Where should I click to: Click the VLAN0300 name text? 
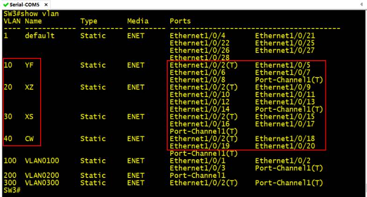click(x=42, y=183)
